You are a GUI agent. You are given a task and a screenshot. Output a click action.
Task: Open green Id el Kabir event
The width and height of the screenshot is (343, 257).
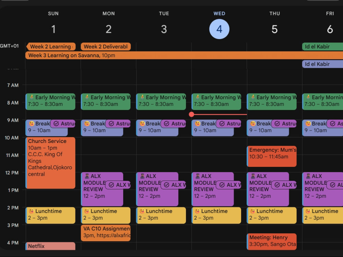point(322,47)
